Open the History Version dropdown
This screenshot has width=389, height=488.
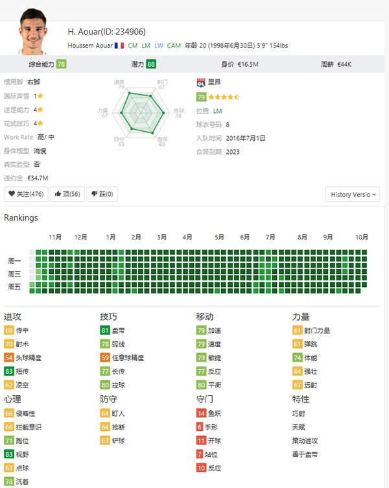click(x=353, y=194)
